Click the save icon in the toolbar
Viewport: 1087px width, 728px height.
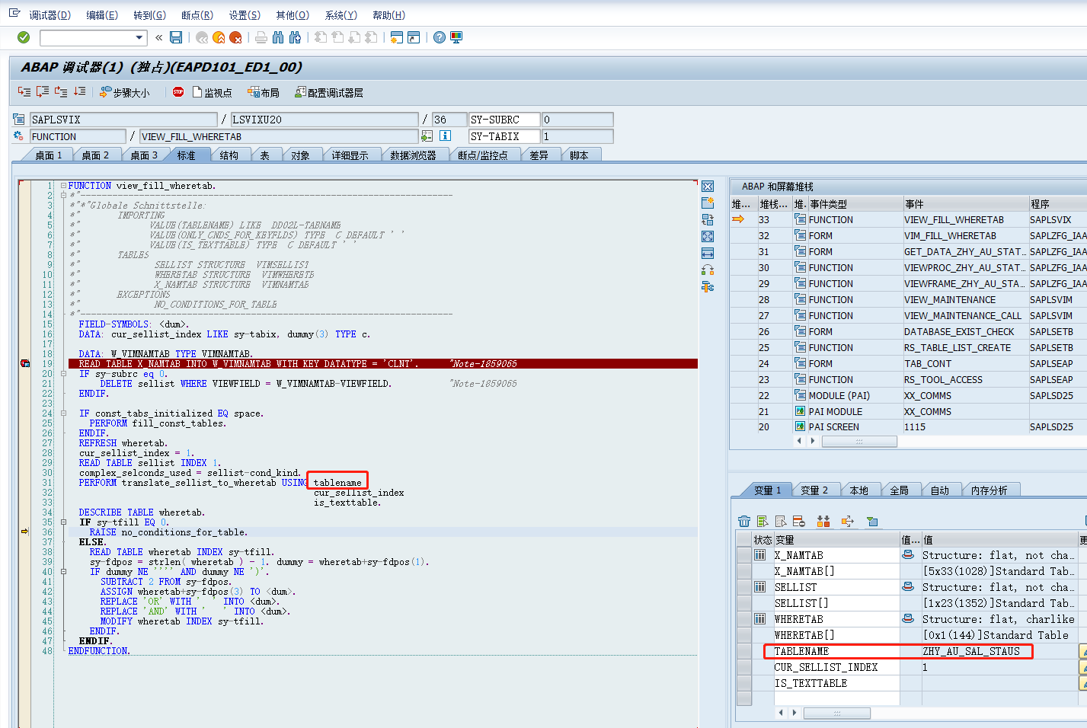coord(177,37)
